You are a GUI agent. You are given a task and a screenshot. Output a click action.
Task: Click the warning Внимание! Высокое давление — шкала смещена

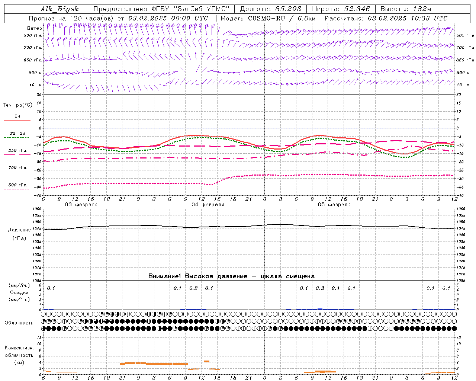[231, 276]
